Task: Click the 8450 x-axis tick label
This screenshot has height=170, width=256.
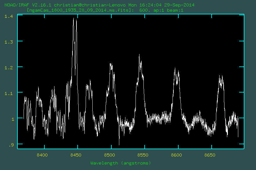Action: 76,155
